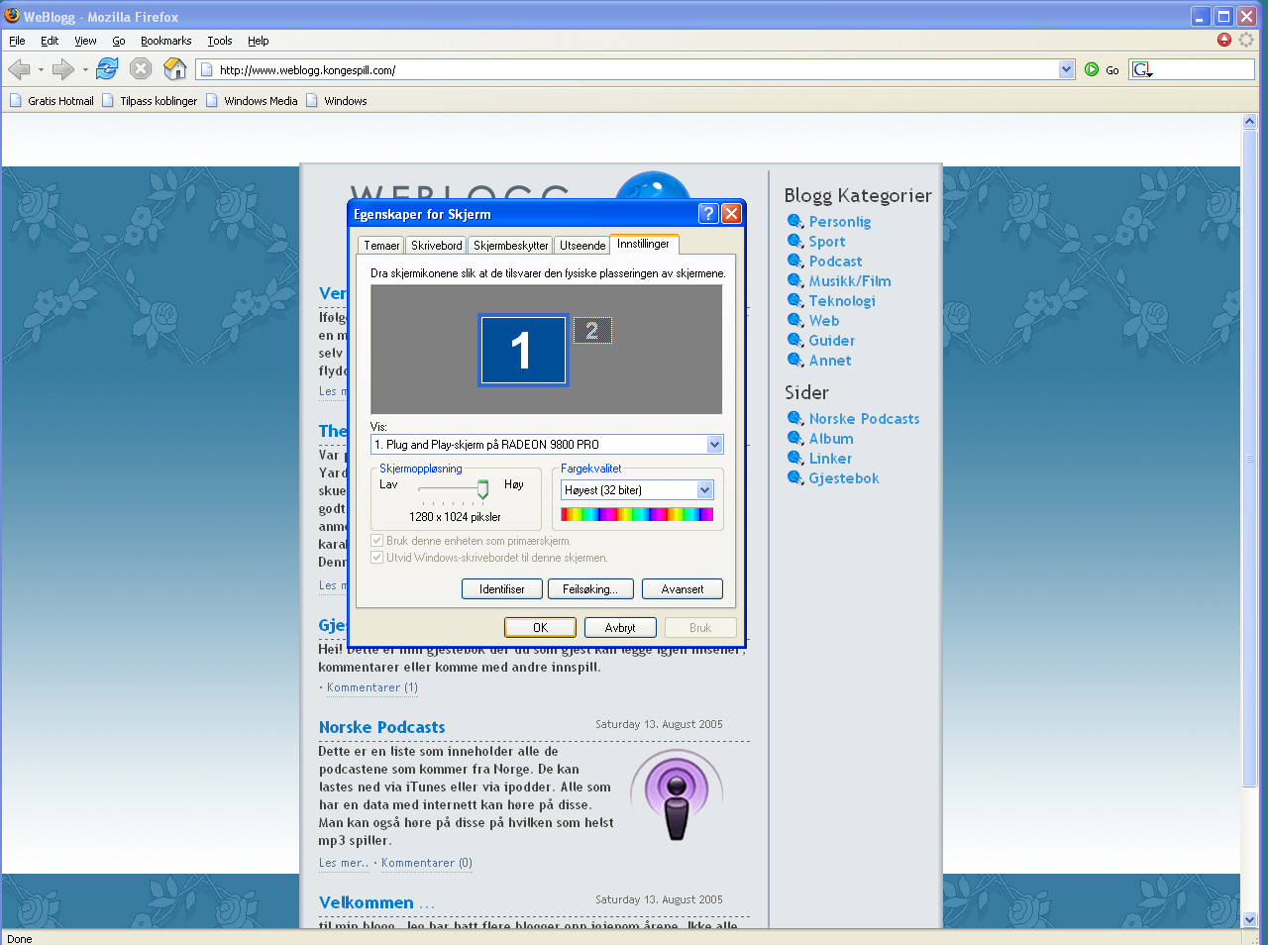Click the red update notification icon

pyautogui.click(x=1224, y=40)
